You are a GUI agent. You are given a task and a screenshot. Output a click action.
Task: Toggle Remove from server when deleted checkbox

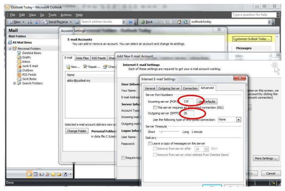[x=155, y=155]
